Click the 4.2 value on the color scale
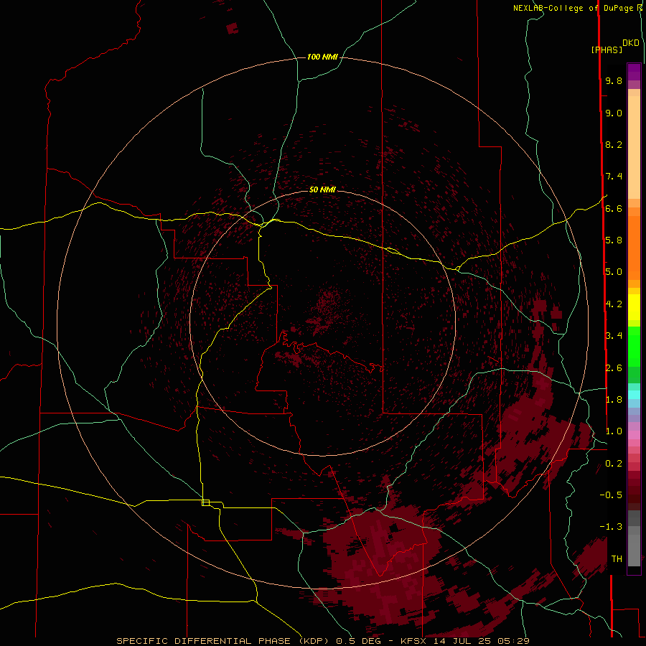This screenshot has height=646, width=646. pos(614,304)
